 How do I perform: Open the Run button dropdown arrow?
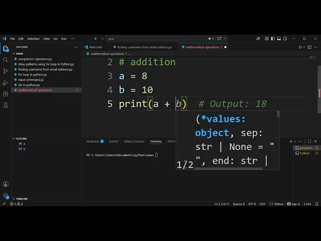tap(304, 47)
